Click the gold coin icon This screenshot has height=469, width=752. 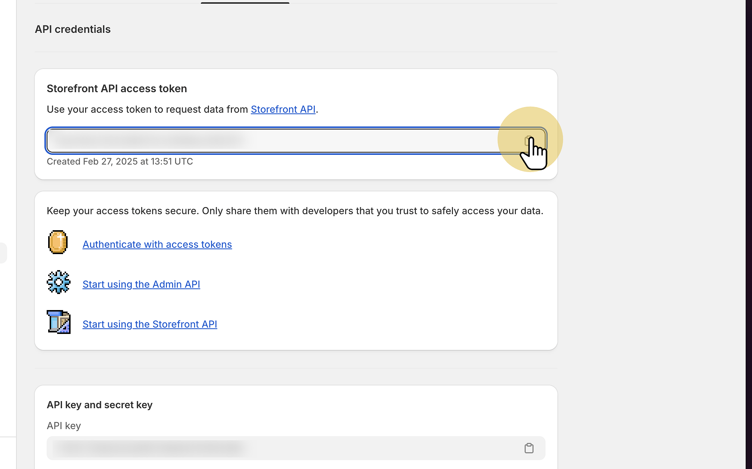pyautogui.click(x=58, y=242)
